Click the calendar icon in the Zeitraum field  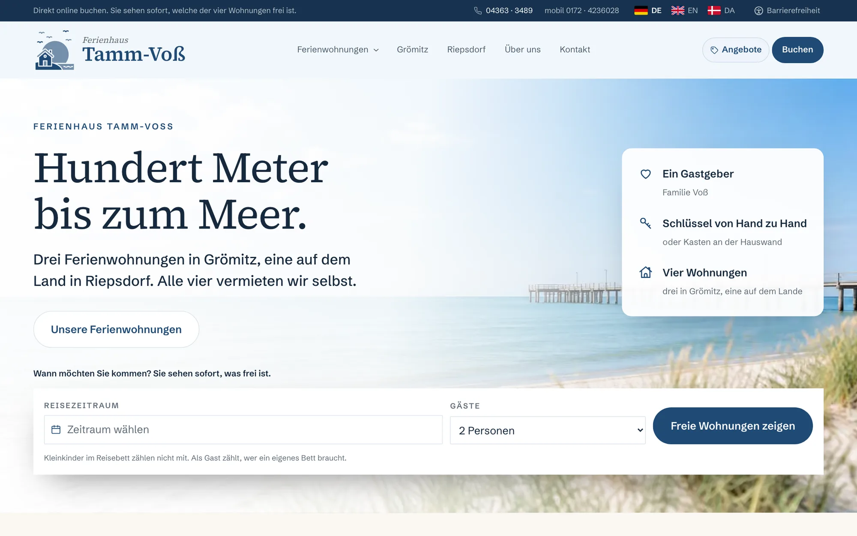pyautogui.click(x=56, y=429)
